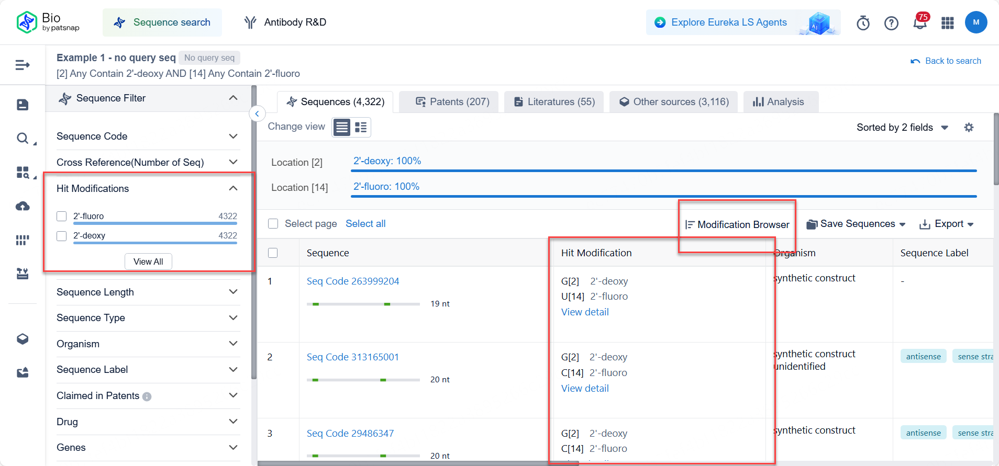Switch to the compact list view icon
The width and height of the screenshot is (999, 466).
coord(342,127)
